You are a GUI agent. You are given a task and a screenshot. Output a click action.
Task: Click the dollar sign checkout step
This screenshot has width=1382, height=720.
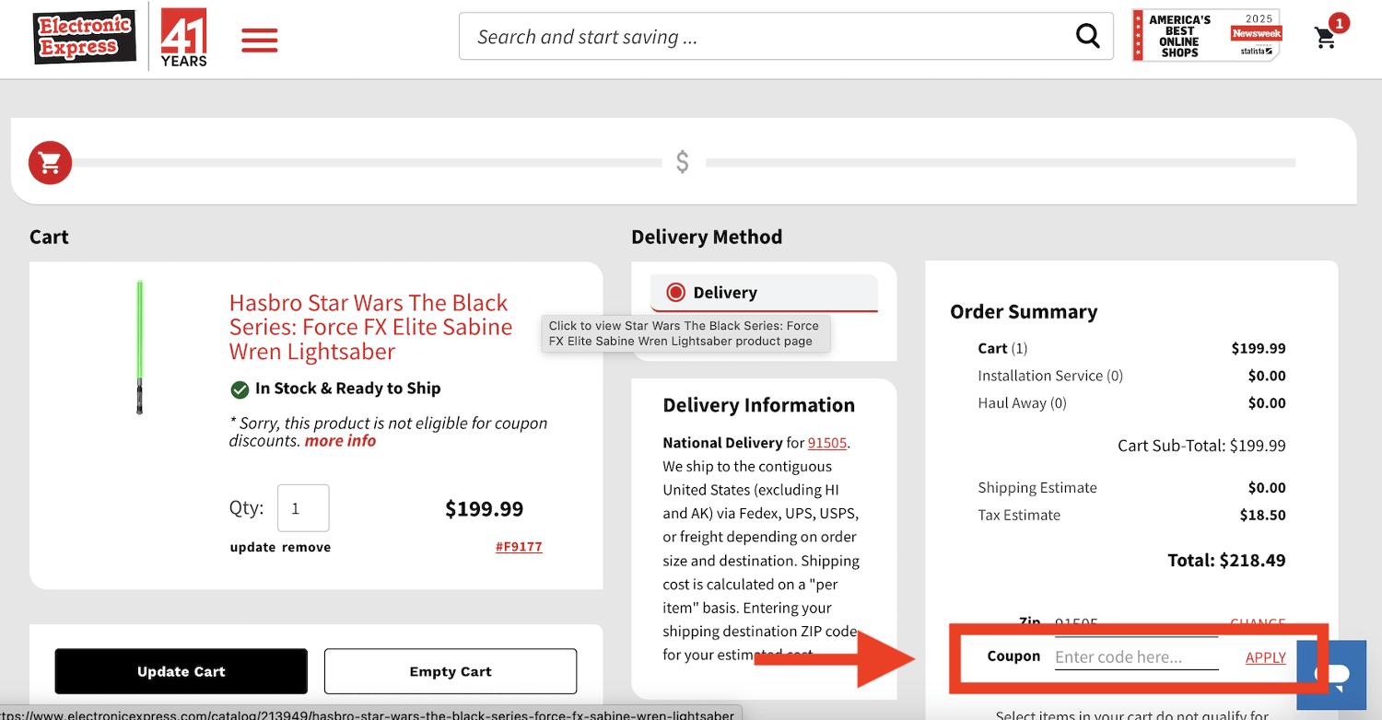[x=683, y=162]
